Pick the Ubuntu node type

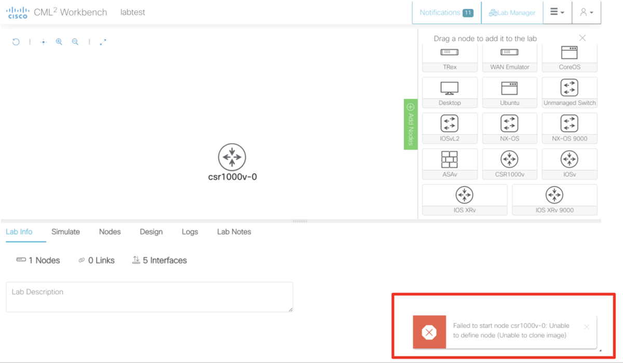tap(509, 92)
